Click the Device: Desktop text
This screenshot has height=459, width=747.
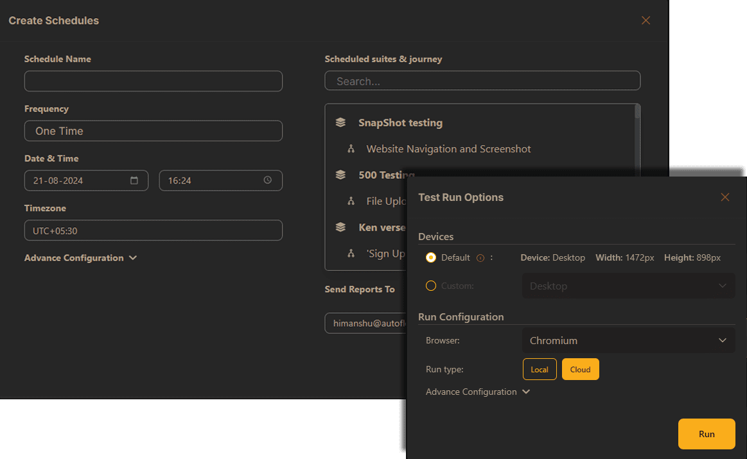[x=552, y=257]
